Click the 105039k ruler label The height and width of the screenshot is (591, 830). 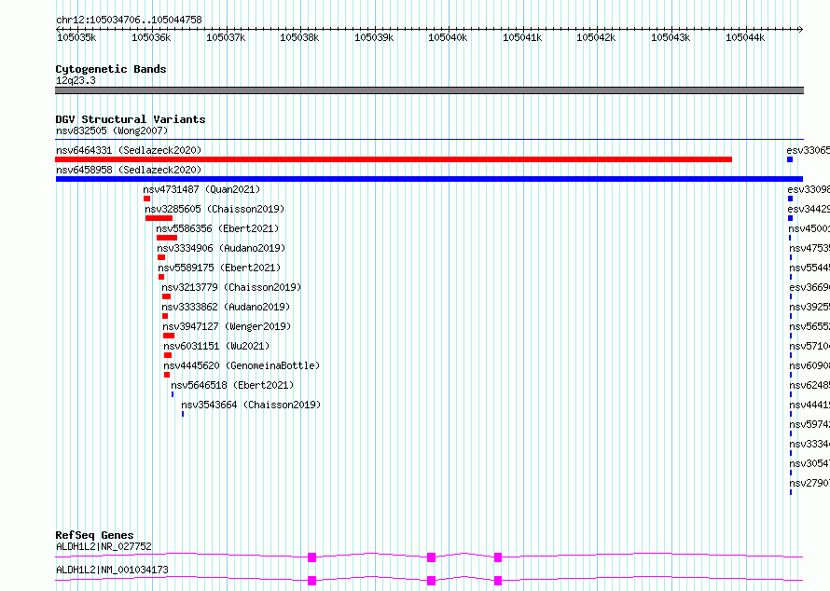tap(374, 37)
